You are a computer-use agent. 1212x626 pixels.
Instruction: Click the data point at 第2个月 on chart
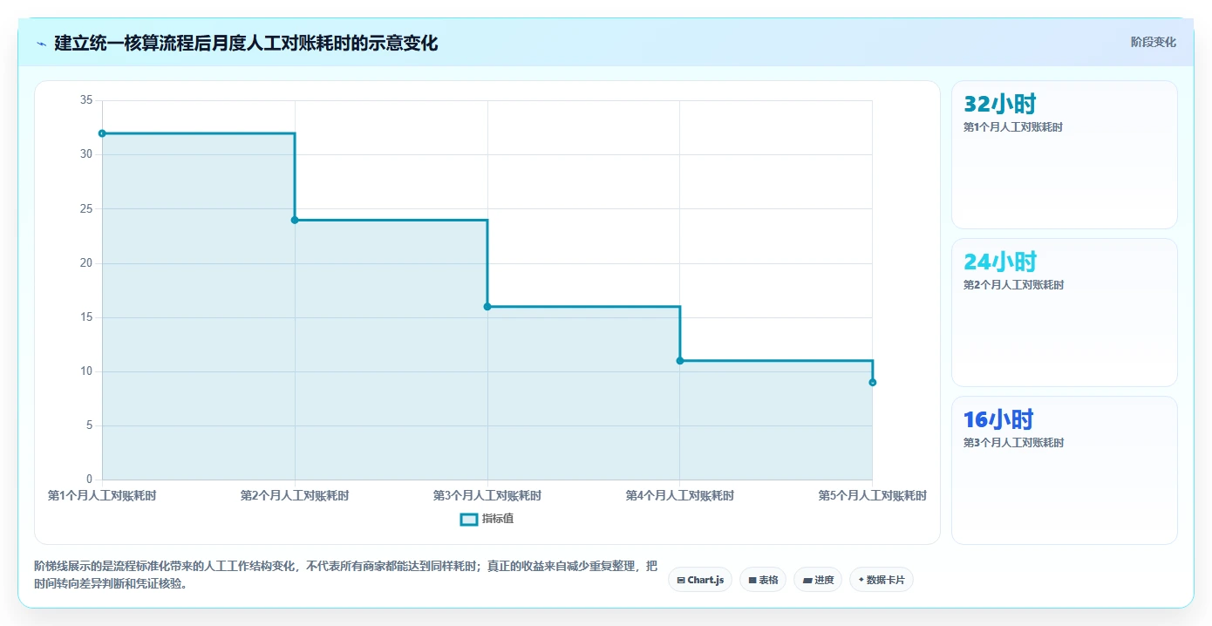(x=295, y=220)
